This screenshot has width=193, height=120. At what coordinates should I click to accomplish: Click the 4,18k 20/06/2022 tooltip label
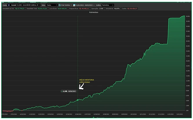[69, 91]
